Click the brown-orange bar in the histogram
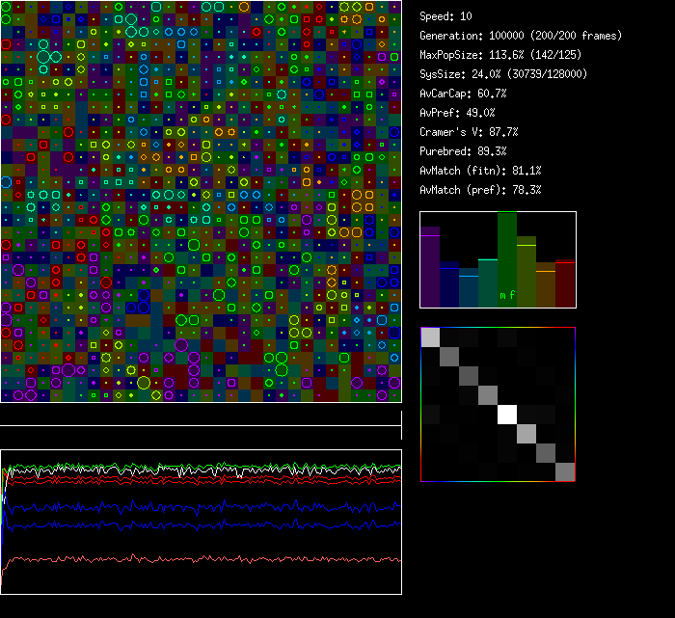Viewport: 675px width, 618px height. [546, 285]
